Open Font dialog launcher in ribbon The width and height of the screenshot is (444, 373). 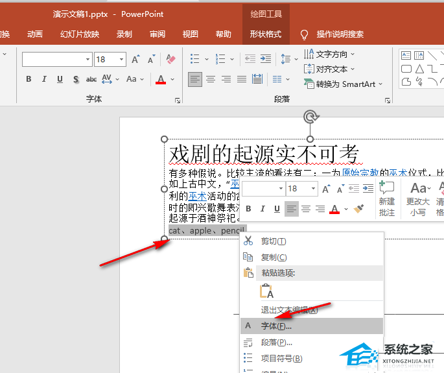click(x=178, y=101)
